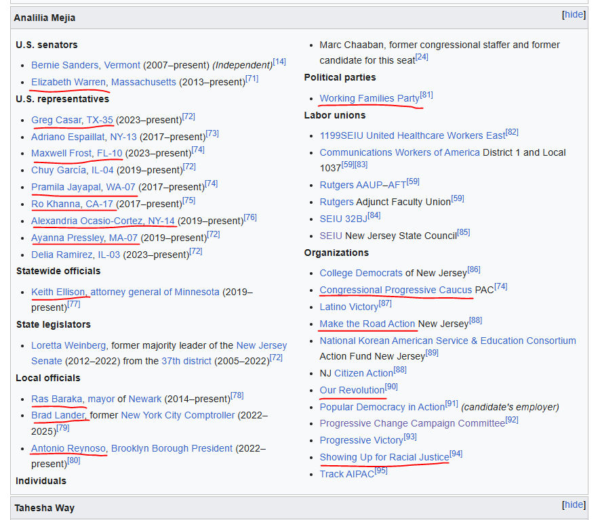Open the IL-03 district link

(108, 255)
